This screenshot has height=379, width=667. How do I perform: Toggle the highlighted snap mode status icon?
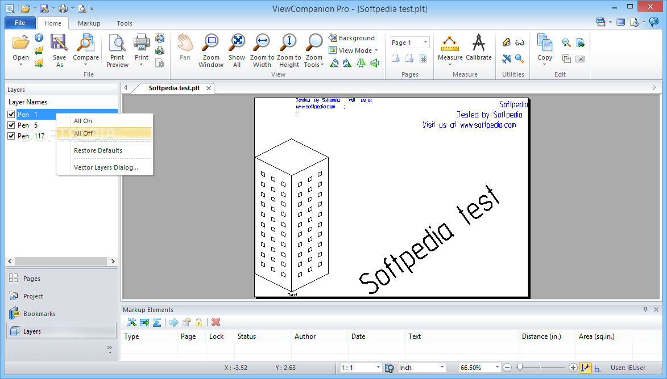click(585, 368)
